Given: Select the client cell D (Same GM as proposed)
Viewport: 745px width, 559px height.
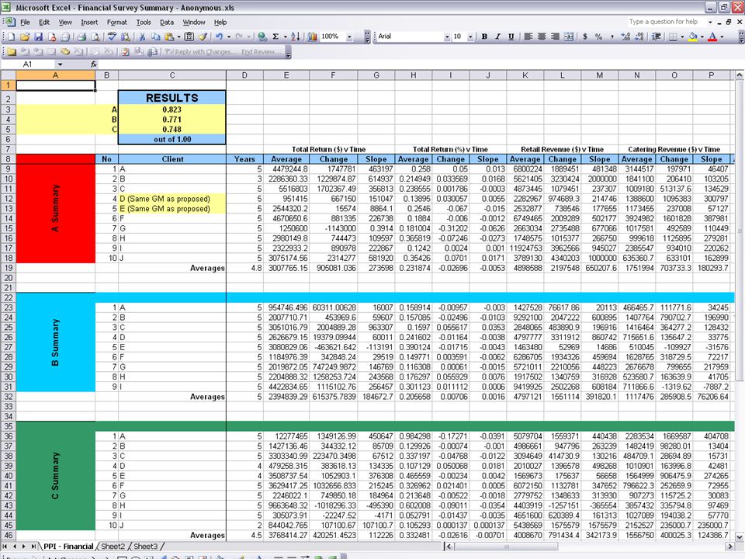Looking at the screenshot, I should coord(172,199).
